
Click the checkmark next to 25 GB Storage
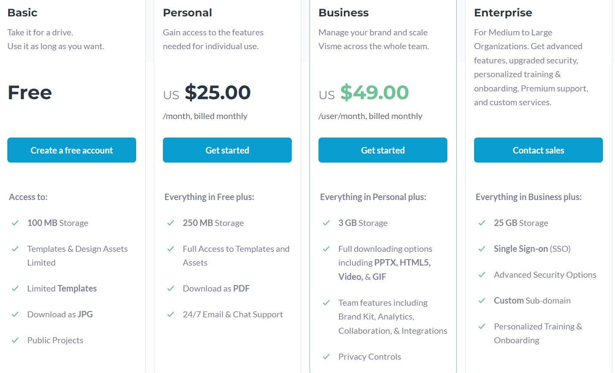[482, 223]
